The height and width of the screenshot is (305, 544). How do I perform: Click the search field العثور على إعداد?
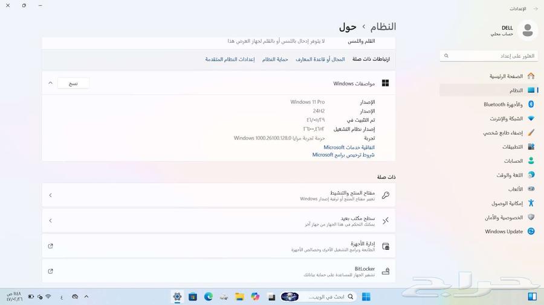point(488,55)
